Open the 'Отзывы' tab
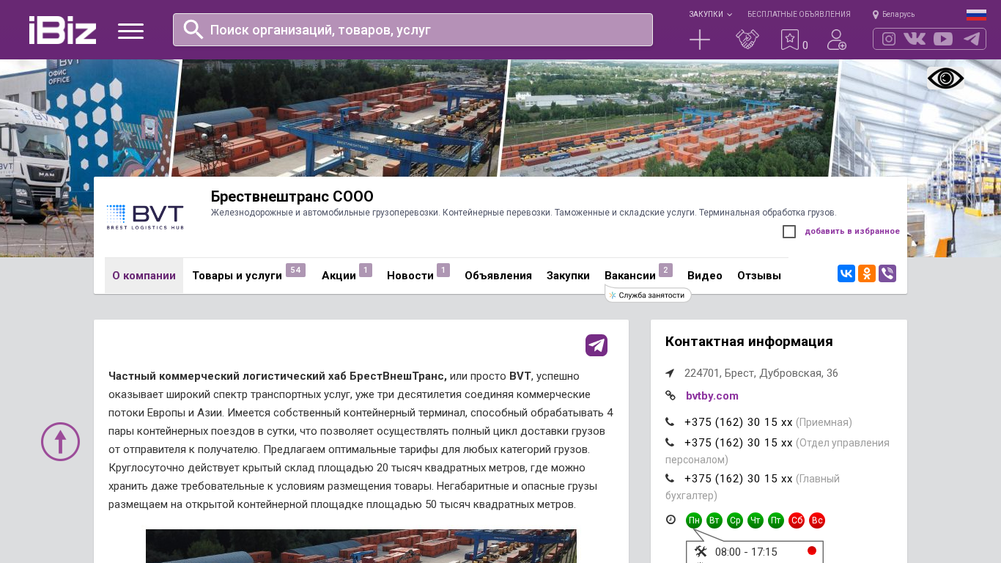The height and width of the screenshot is (563, 1001). tap(759, 276)
